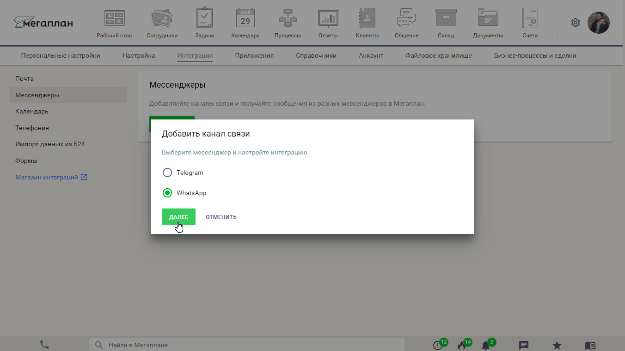This screenshot has width=625, height=351.
Task: Click the ОТМЕНИТЬ button
Action: coord(221,217)
